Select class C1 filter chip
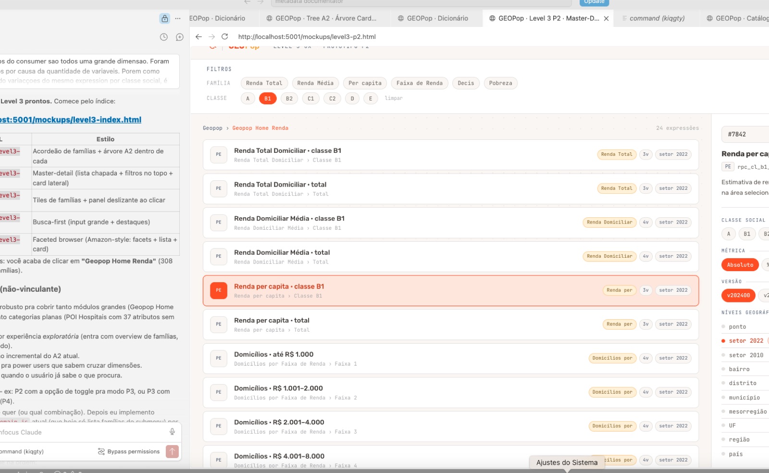Viewport: 769px width, 473px height. [x=311, y=99]
